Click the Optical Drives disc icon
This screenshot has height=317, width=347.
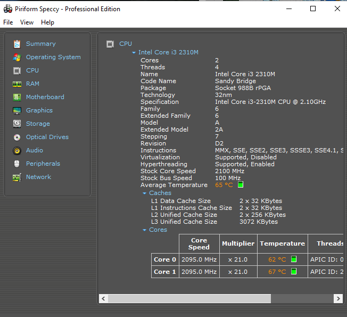point(17,137)
